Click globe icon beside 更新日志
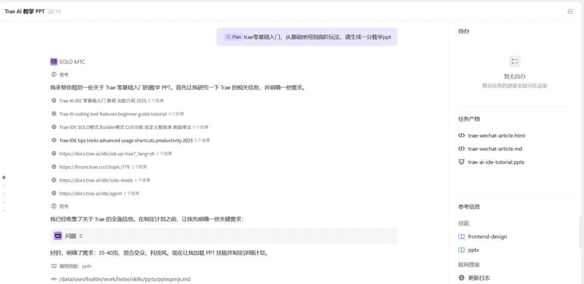 tap(461, 278)
